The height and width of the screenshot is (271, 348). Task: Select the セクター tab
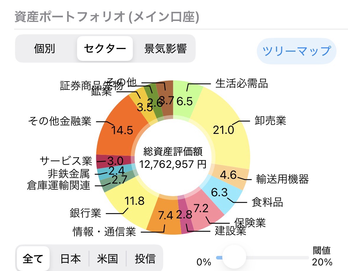coord(105,49)
